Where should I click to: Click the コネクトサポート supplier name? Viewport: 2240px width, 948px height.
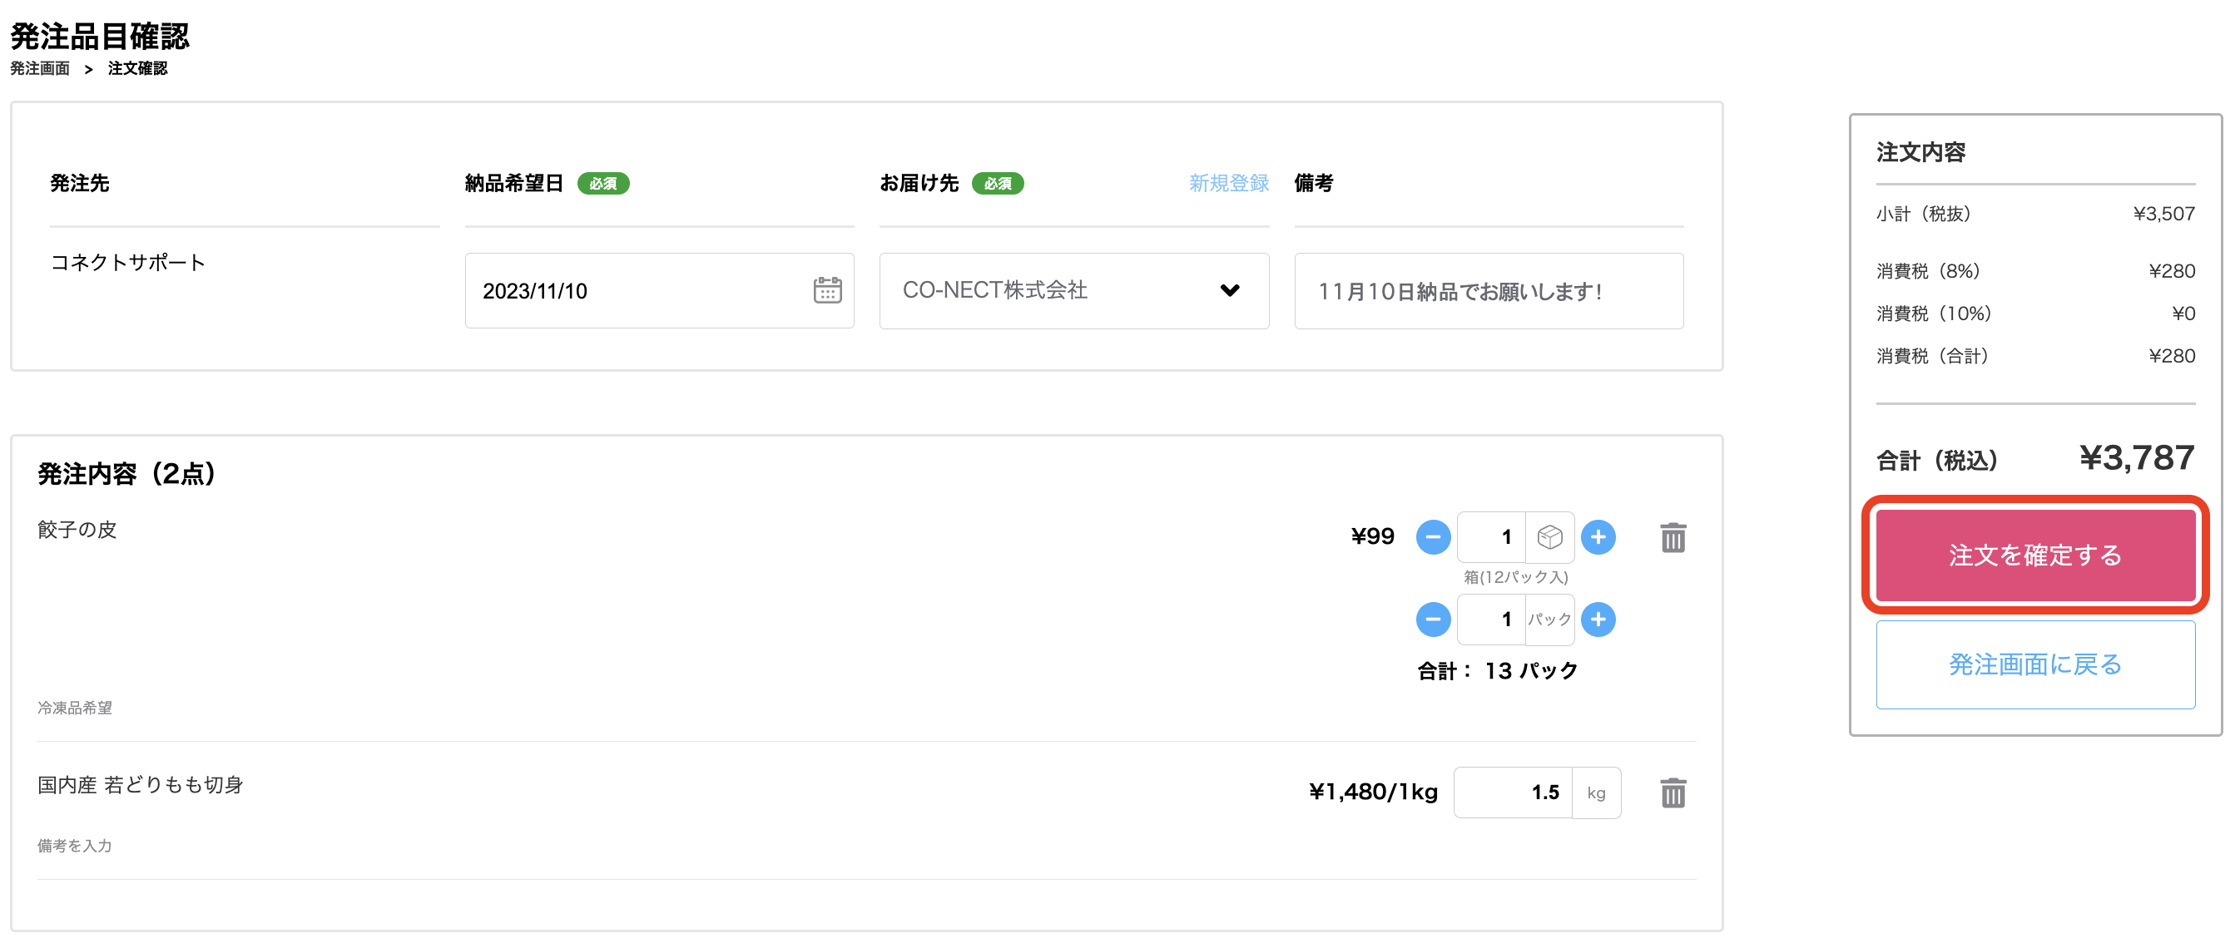[x=128, y=263]
